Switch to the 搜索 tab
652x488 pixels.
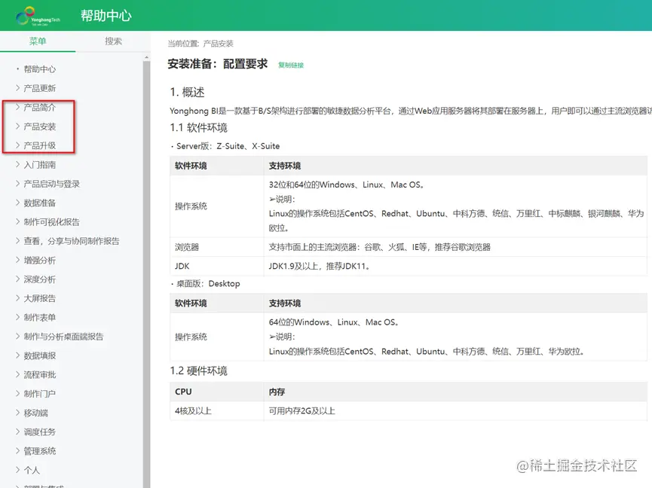click(x=113, y=41)
